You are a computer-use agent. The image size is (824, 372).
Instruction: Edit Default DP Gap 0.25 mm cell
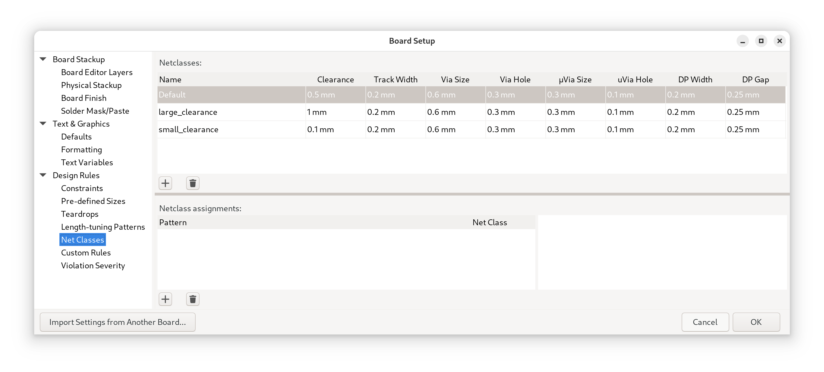755,95
